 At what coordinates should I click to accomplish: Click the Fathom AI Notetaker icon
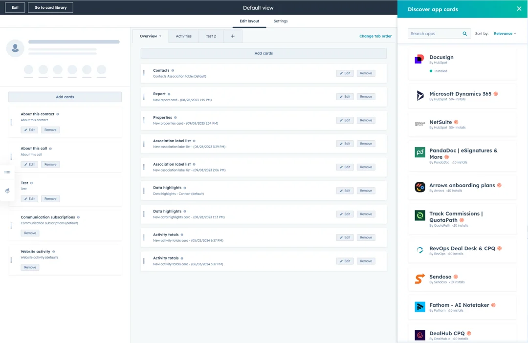click(x=419, y=307)
